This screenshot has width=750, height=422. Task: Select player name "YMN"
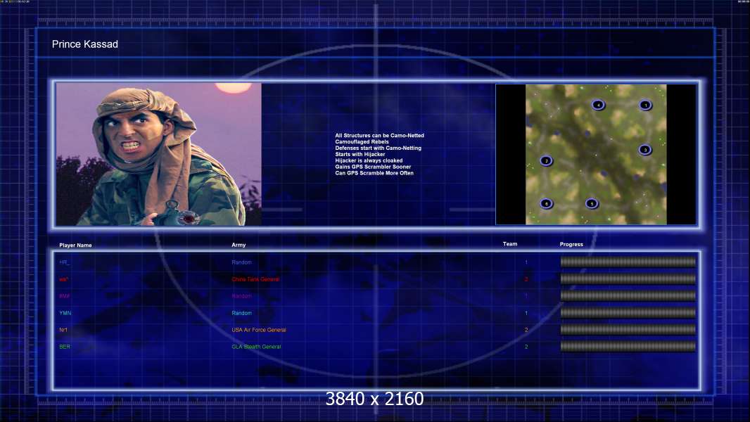[65, 313]
